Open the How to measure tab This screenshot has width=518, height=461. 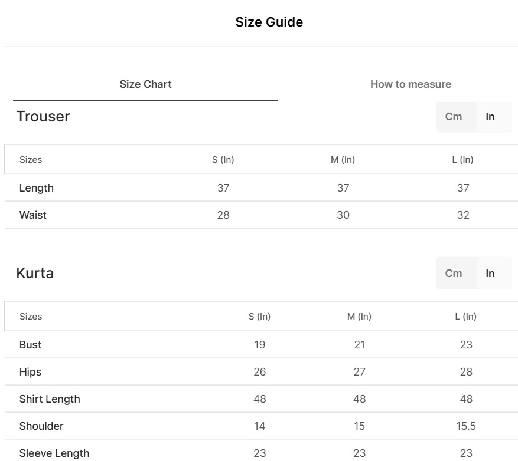pyautogui.click(x=411, y=84)
